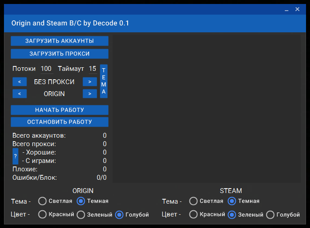Click the БЕЗ ПРОКСИ mode label
Screen dimensions: 310x228
tap(54, 82)
